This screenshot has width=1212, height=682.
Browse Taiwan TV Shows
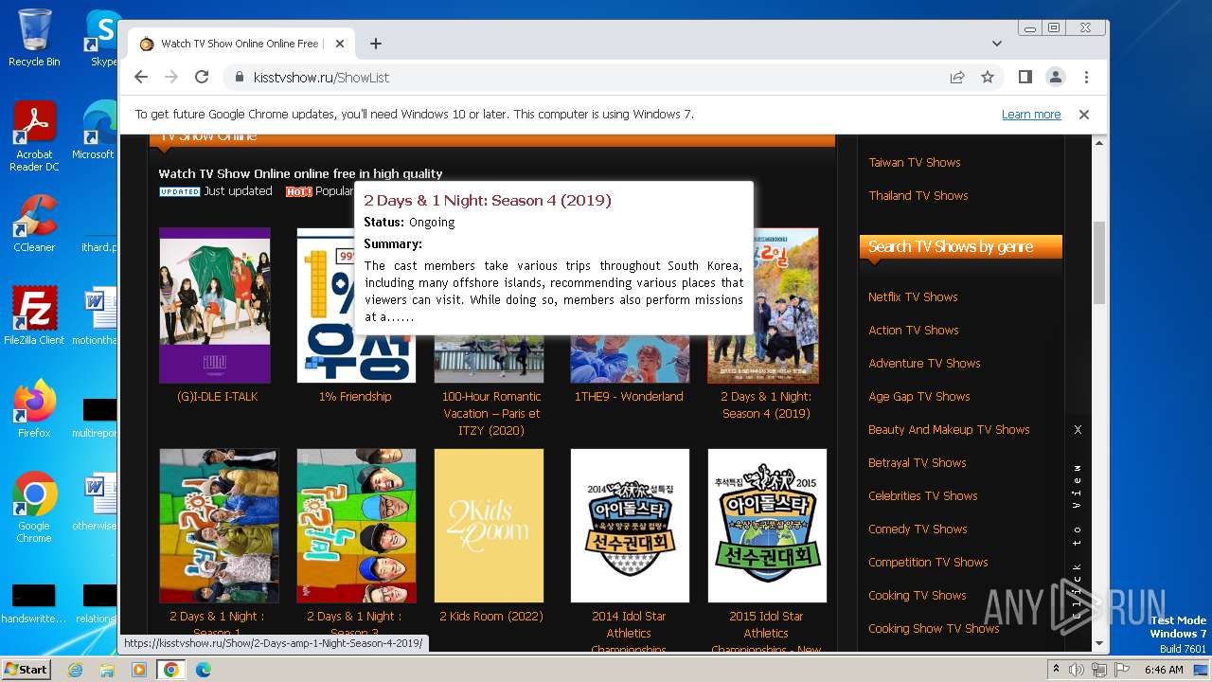pos(915,163)
